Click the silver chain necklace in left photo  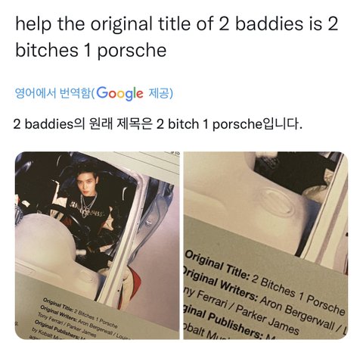coord(88,204)
